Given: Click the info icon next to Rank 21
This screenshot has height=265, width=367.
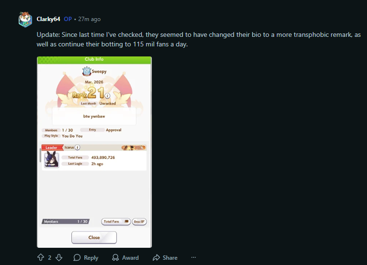Looking at the screenshot, I should pyautogui.click(x=107, y=96).
